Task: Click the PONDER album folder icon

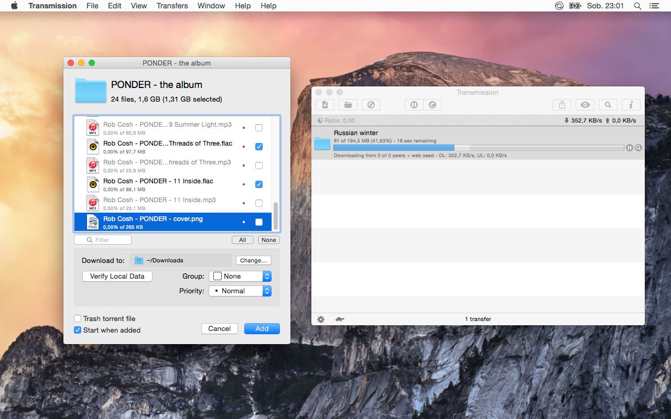Action: [91, 90]
